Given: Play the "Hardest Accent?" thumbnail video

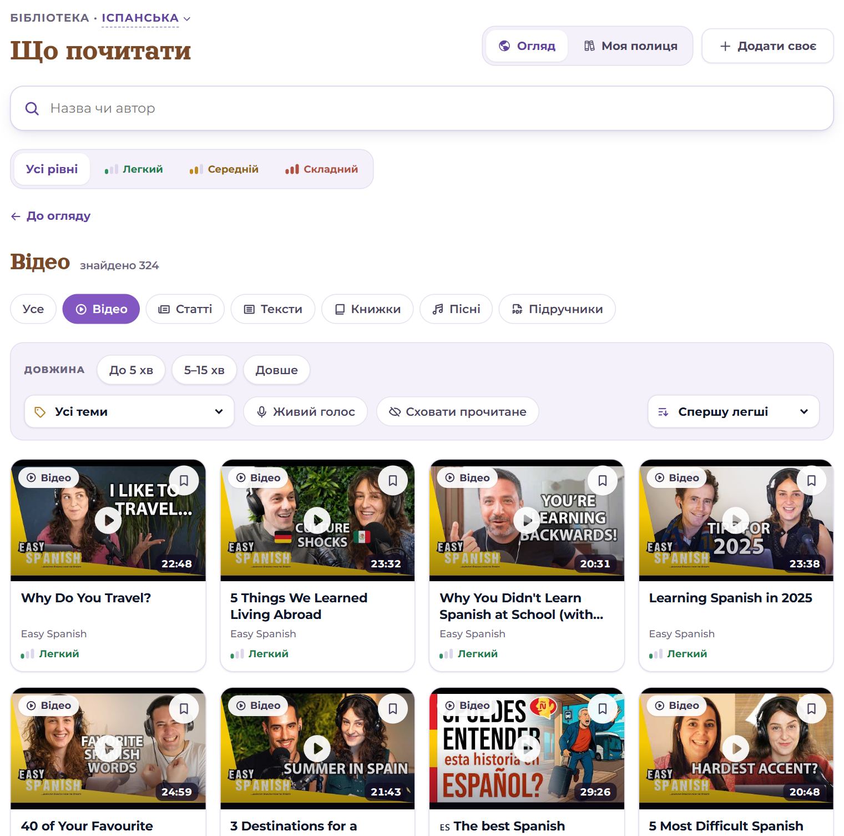Looking at the screenshot, I should 736,748.
